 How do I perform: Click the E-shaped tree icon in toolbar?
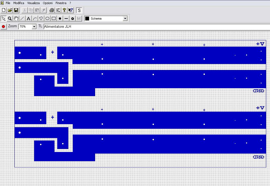click(58, 10)
